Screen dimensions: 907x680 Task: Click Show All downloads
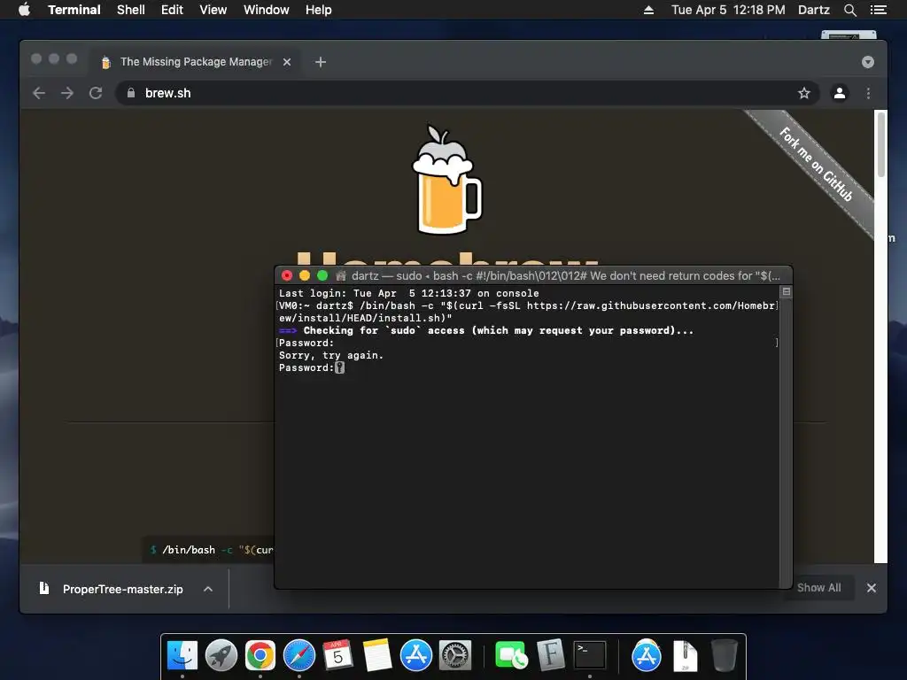point(818,588)
